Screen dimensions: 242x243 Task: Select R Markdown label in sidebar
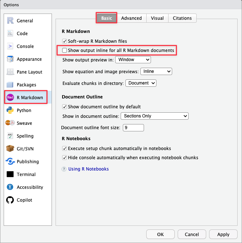tap(30, 97)
